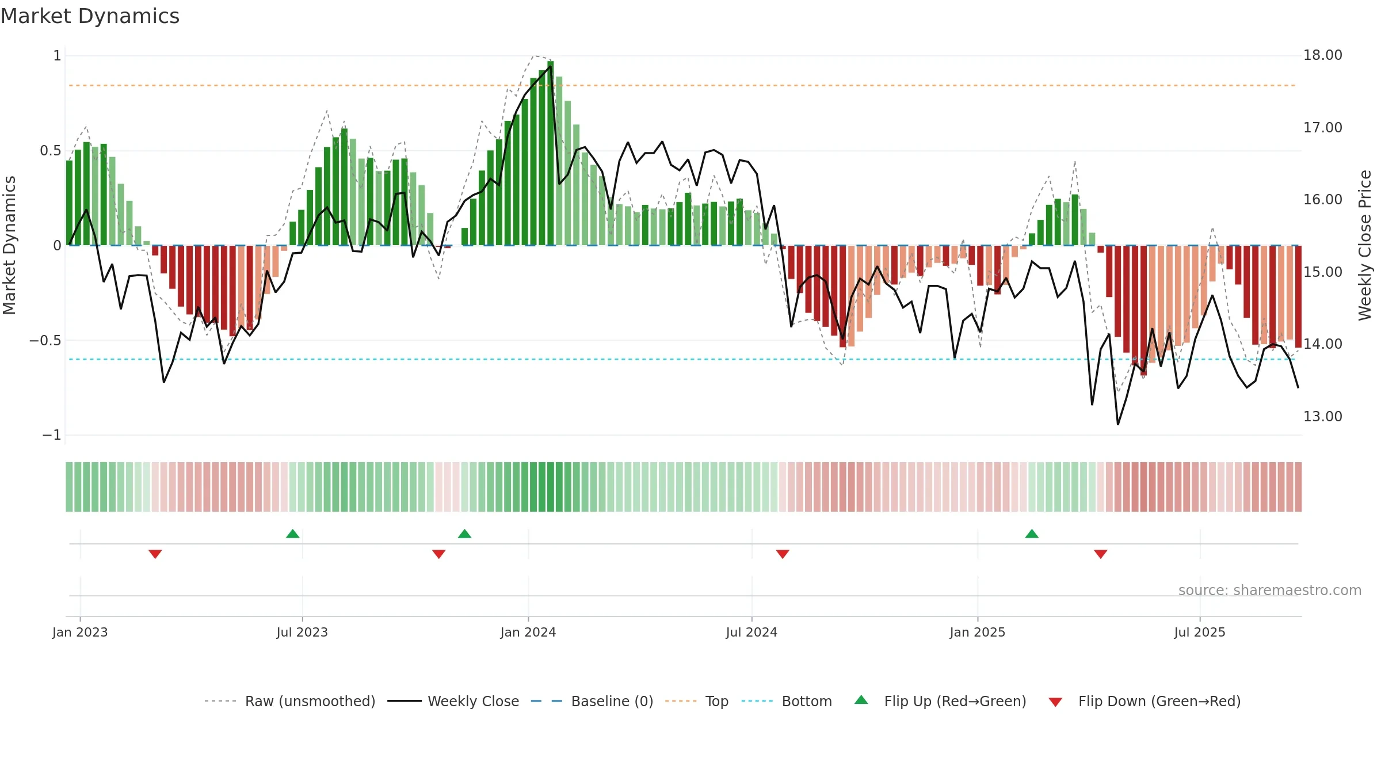Toggle Weekly Close legend entry

point(453,701)
